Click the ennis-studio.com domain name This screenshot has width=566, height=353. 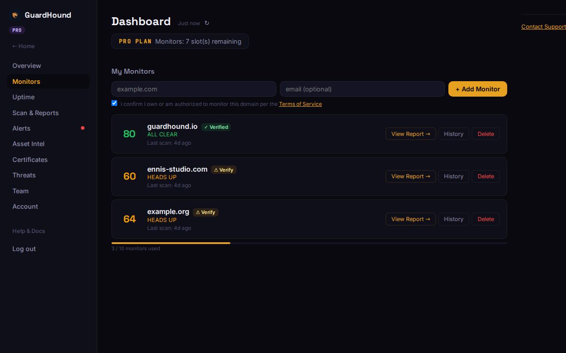(x=177, y=169)
